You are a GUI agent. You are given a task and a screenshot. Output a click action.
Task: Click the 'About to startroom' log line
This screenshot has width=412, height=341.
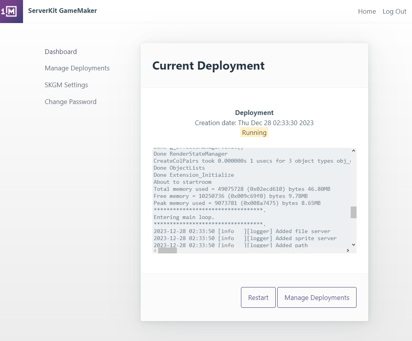[182, 182]
